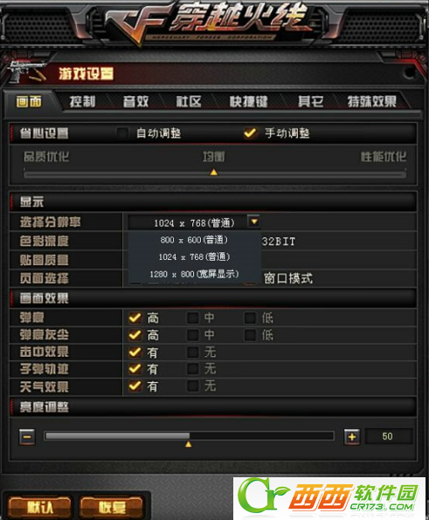This screenshot has height=520, width=429.
Task: Choose 1280 x 800 (宽屏显示) option
Action: click(194, 274)
